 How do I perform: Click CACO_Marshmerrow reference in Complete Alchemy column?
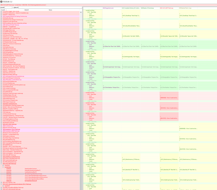tap(131, 159)
